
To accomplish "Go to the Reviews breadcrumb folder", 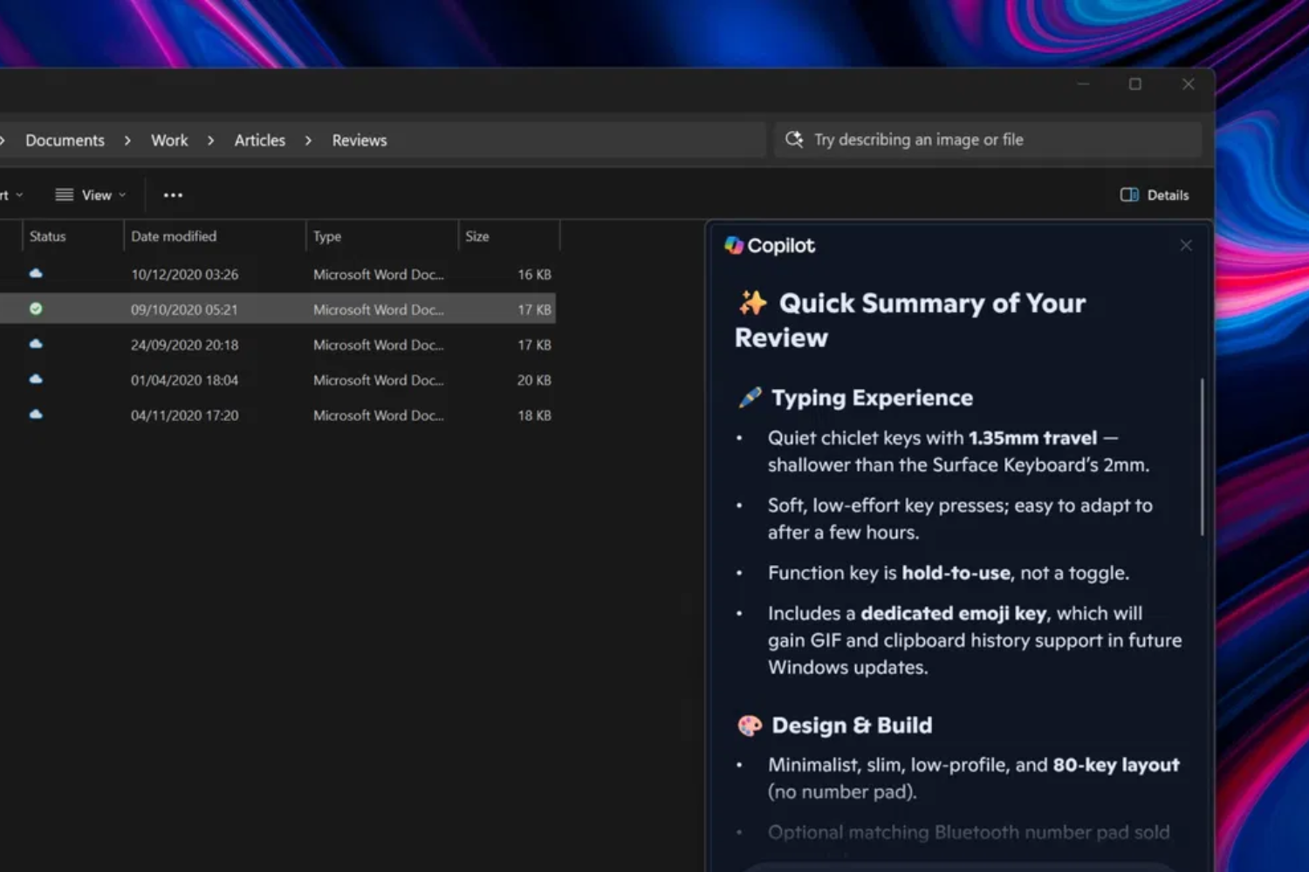I will point(359,140).
